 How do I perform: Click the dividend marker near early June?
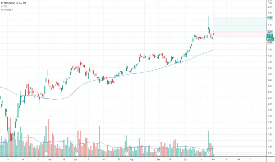77,153
